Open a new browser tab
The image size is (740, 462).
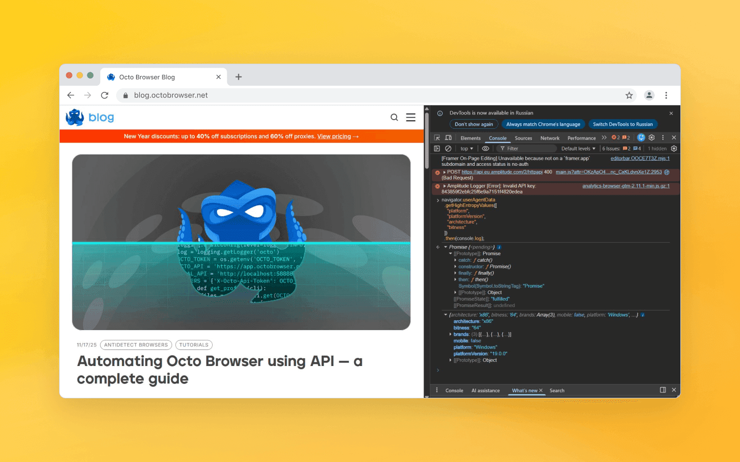pos(238,77)
